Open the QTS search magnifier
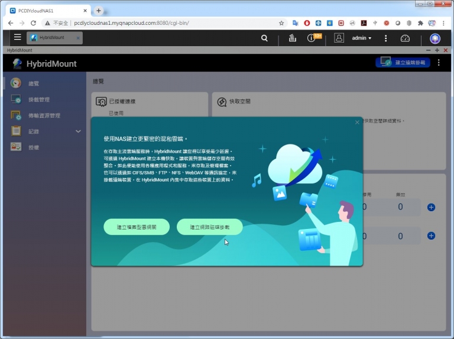 [x=264, y=38]
